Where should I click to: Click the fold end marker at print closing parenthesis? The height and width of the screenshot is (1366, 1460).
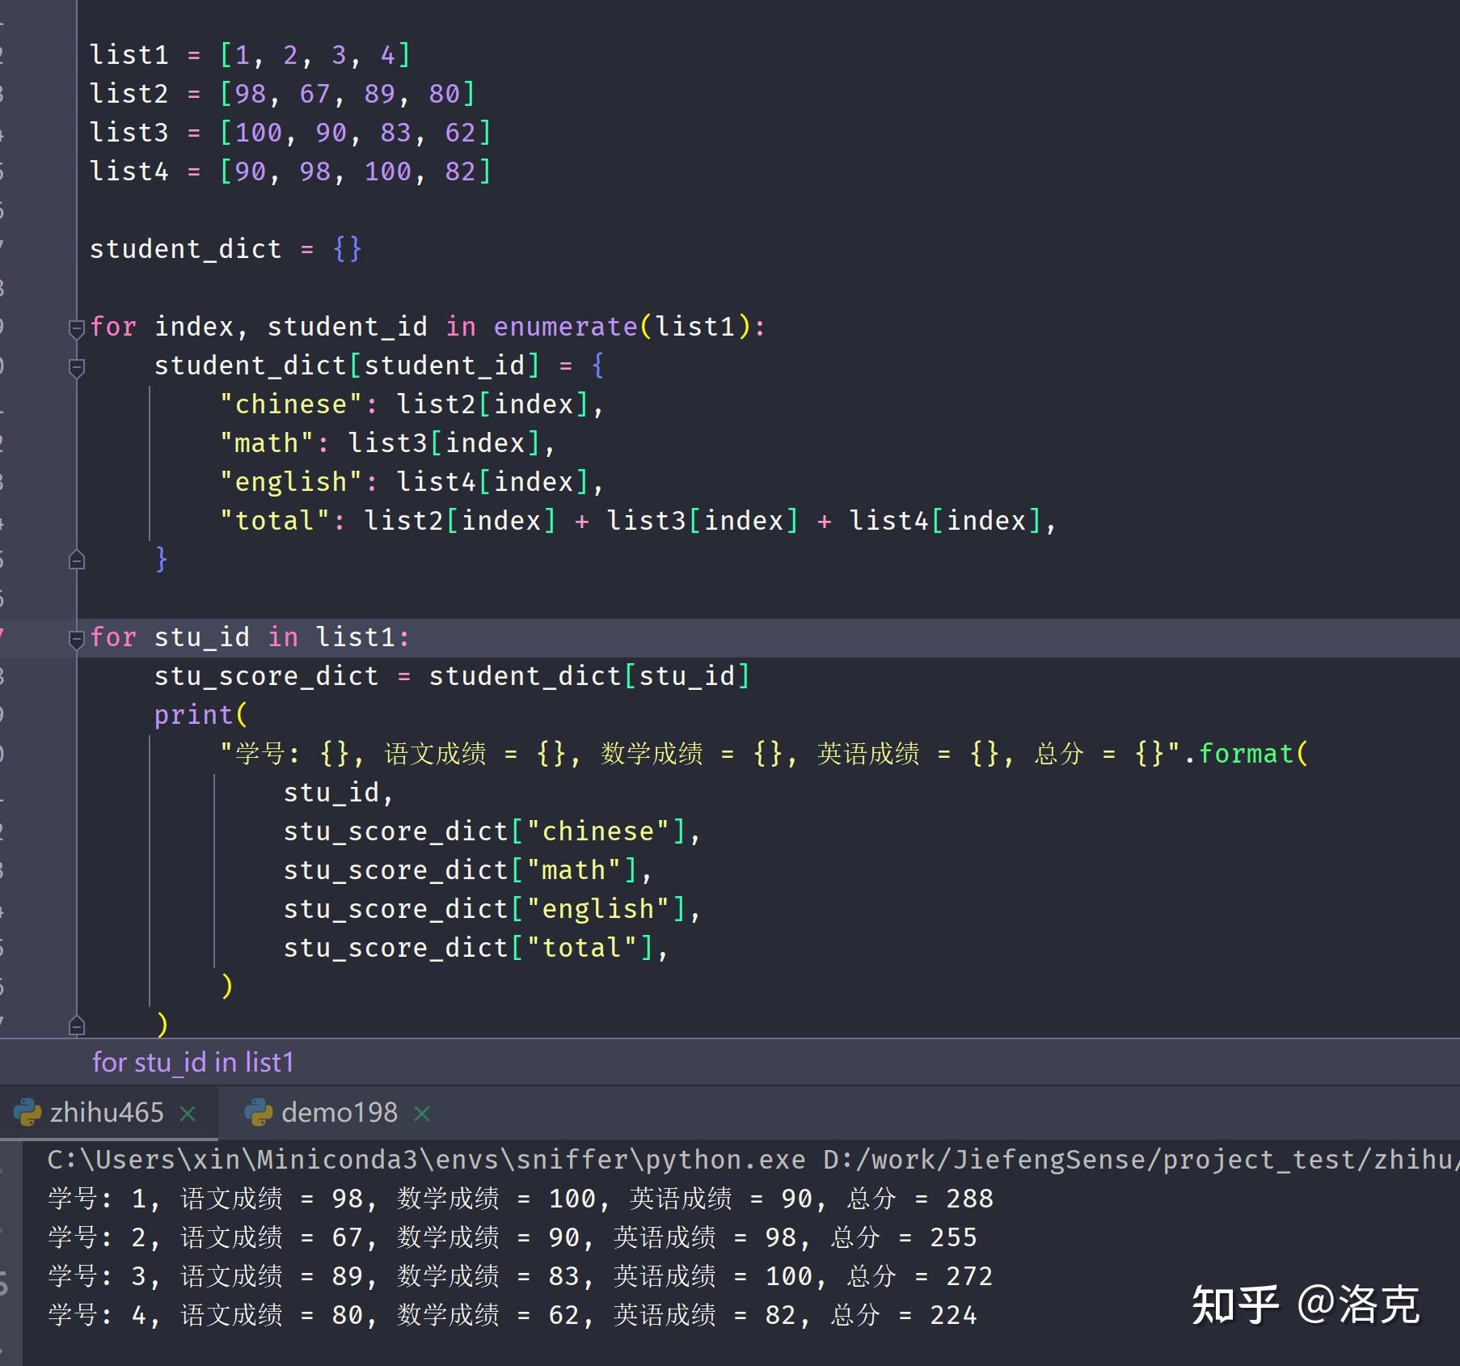click(x=77, y=1026)
